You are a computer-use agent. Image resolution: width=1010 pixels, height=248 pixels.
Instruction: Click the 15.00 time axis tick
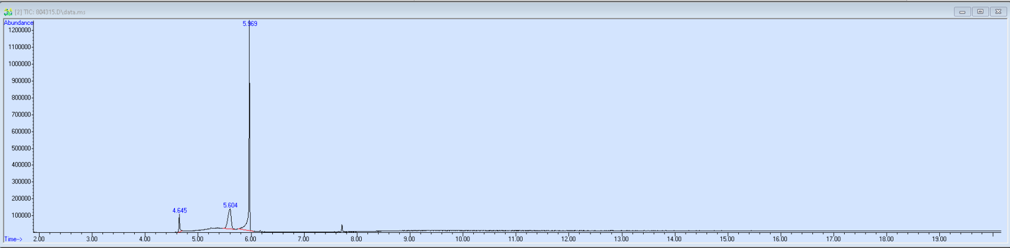coord(727,239)
